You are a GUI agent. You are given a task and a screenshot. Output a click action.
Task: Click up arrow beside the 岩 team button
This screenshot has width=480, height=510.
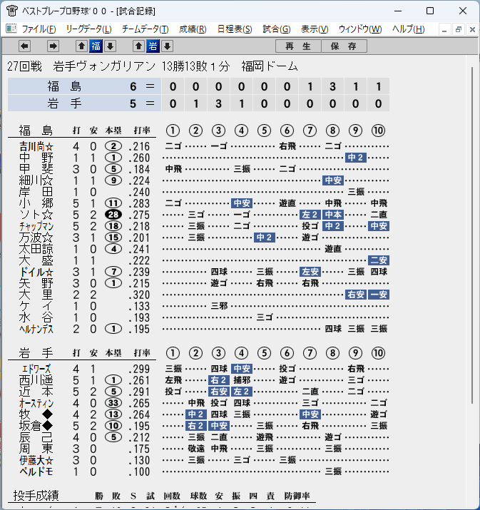pos(138,46)
